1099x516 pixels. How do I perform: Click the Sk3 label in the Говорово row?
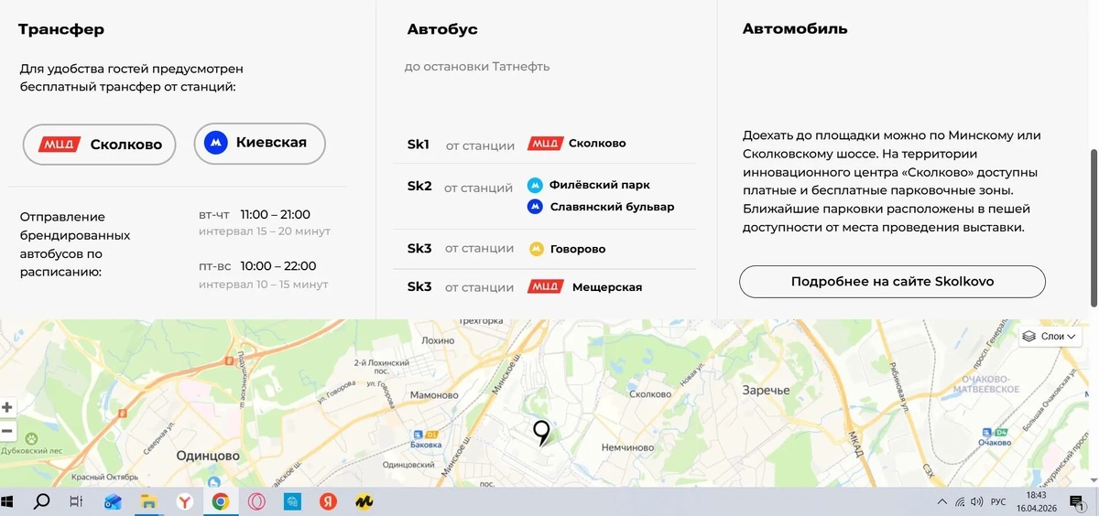(419, 248)
